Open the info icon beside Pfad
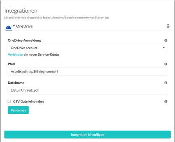Screen dimensions: 175x142 166,64
